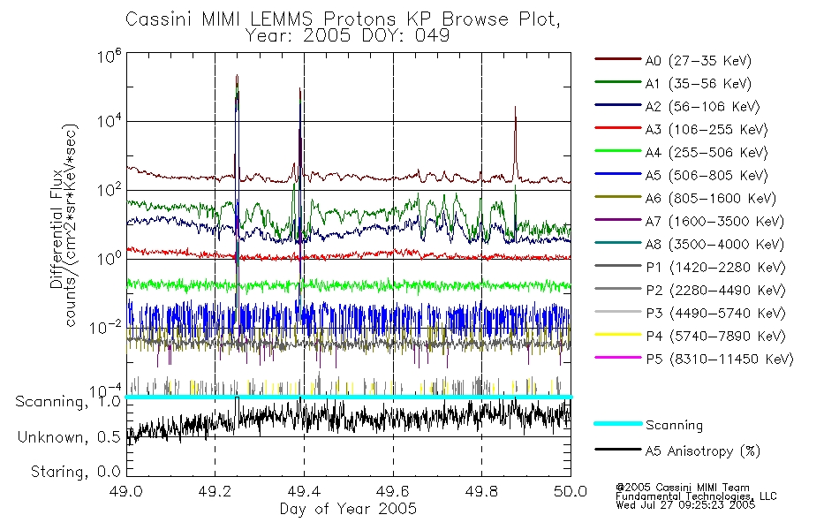Click the Differential Flux y-axis label

(57, 229)
